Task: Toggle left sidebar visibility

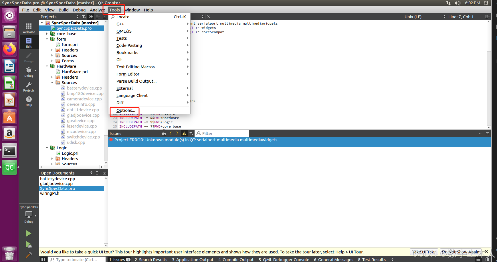Action: point(43,259)
